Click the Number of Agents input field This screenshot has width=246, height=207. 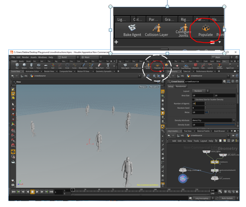(x=198, y=103)
